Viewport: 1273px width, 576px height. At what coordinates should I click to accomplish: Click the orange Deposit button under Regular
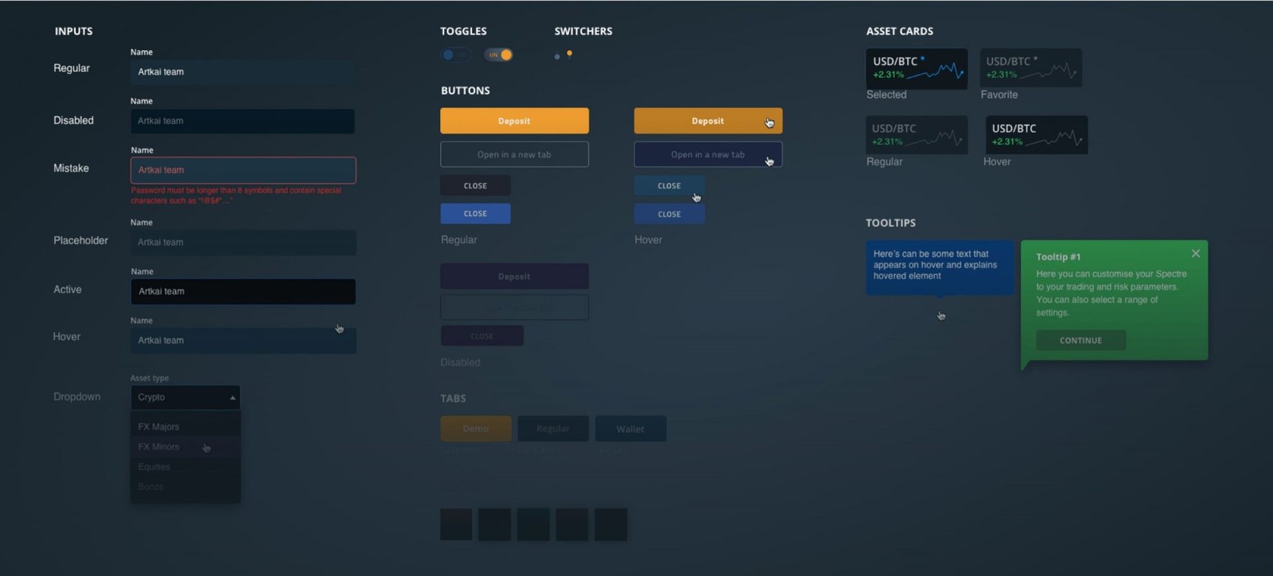point(514,121)
